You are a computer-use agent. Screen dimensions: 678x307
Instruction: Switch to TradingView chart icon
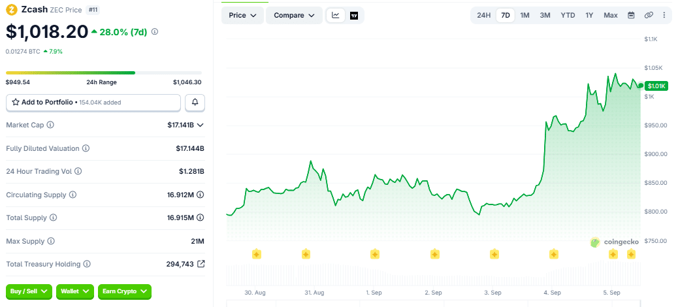354,16
